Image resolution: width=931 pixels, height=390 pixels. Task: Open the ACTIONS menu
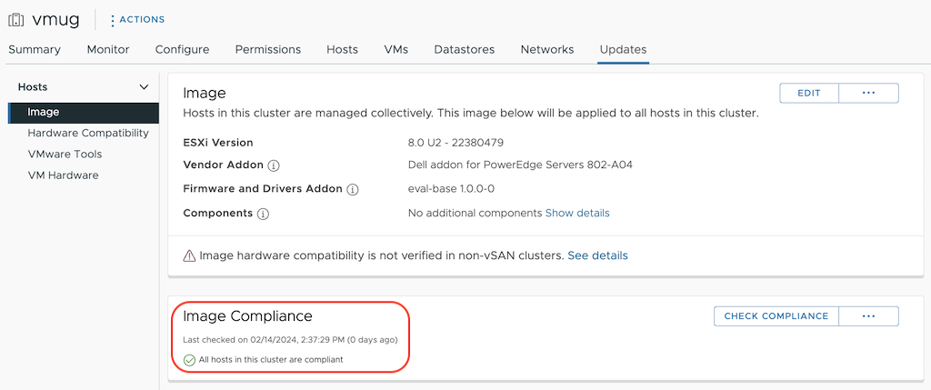coord(138,20)
